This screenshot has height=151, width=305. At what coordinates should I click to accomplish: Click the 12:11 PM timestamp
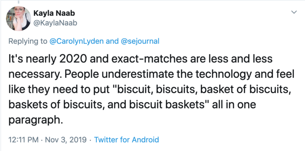pos(23,140)
